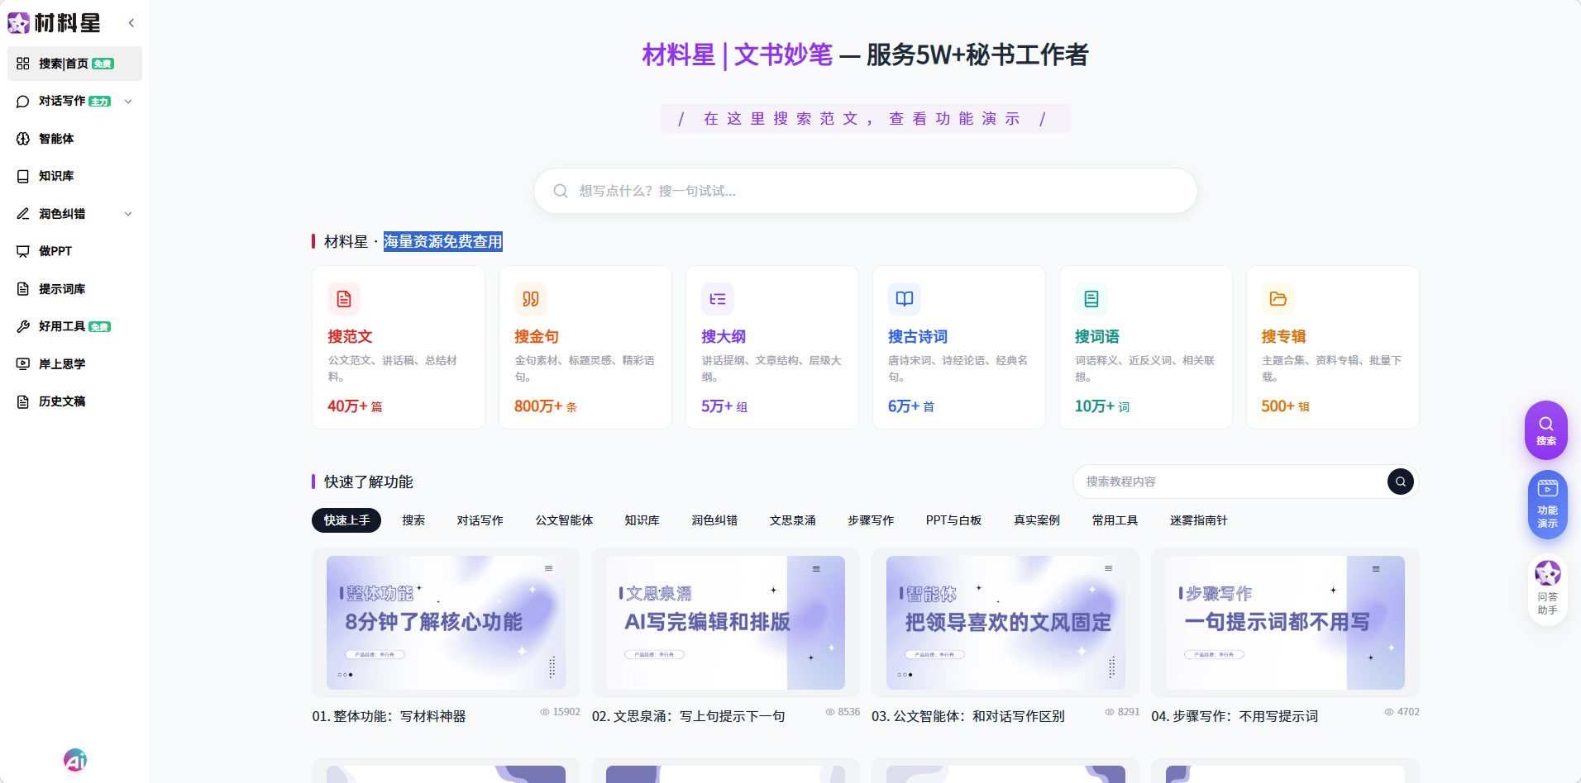Open video 一句提示词都不用写

pyautogui.click(x=1285, y=623)
